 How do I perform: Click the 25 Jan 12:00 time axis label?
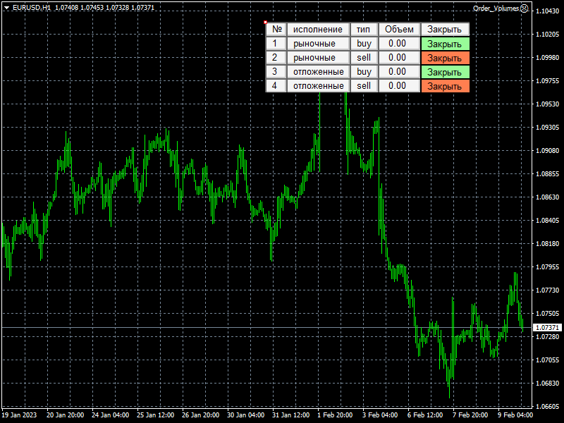pos(155,415)
